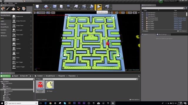Click the Cylinder shape item
188x105 pixels.
click(x=22, y=48)
